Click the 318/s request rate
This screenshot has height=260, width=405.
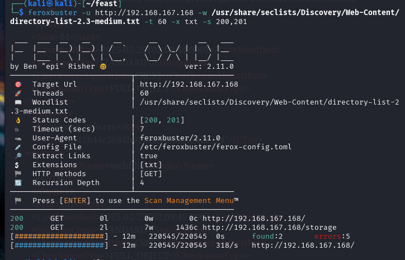click(x=227, y=245)
